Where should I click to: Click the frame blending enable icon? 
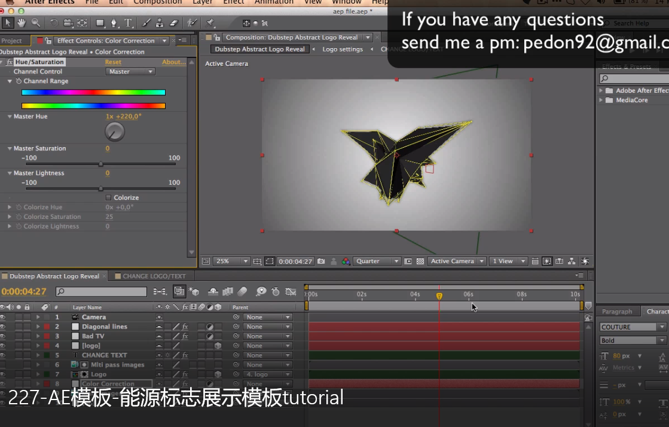(228, 292)
